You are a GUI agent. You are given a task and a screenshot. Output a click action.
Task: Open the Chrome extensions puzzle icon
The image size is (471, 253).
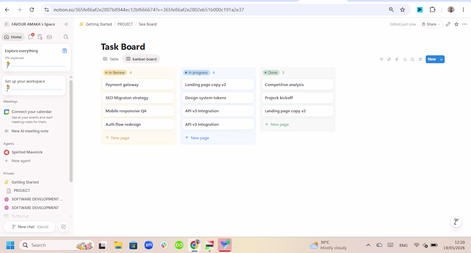432,9
